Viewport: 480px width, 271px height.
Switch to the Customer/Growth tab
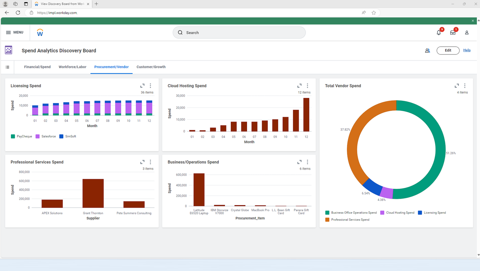(151, 67)
